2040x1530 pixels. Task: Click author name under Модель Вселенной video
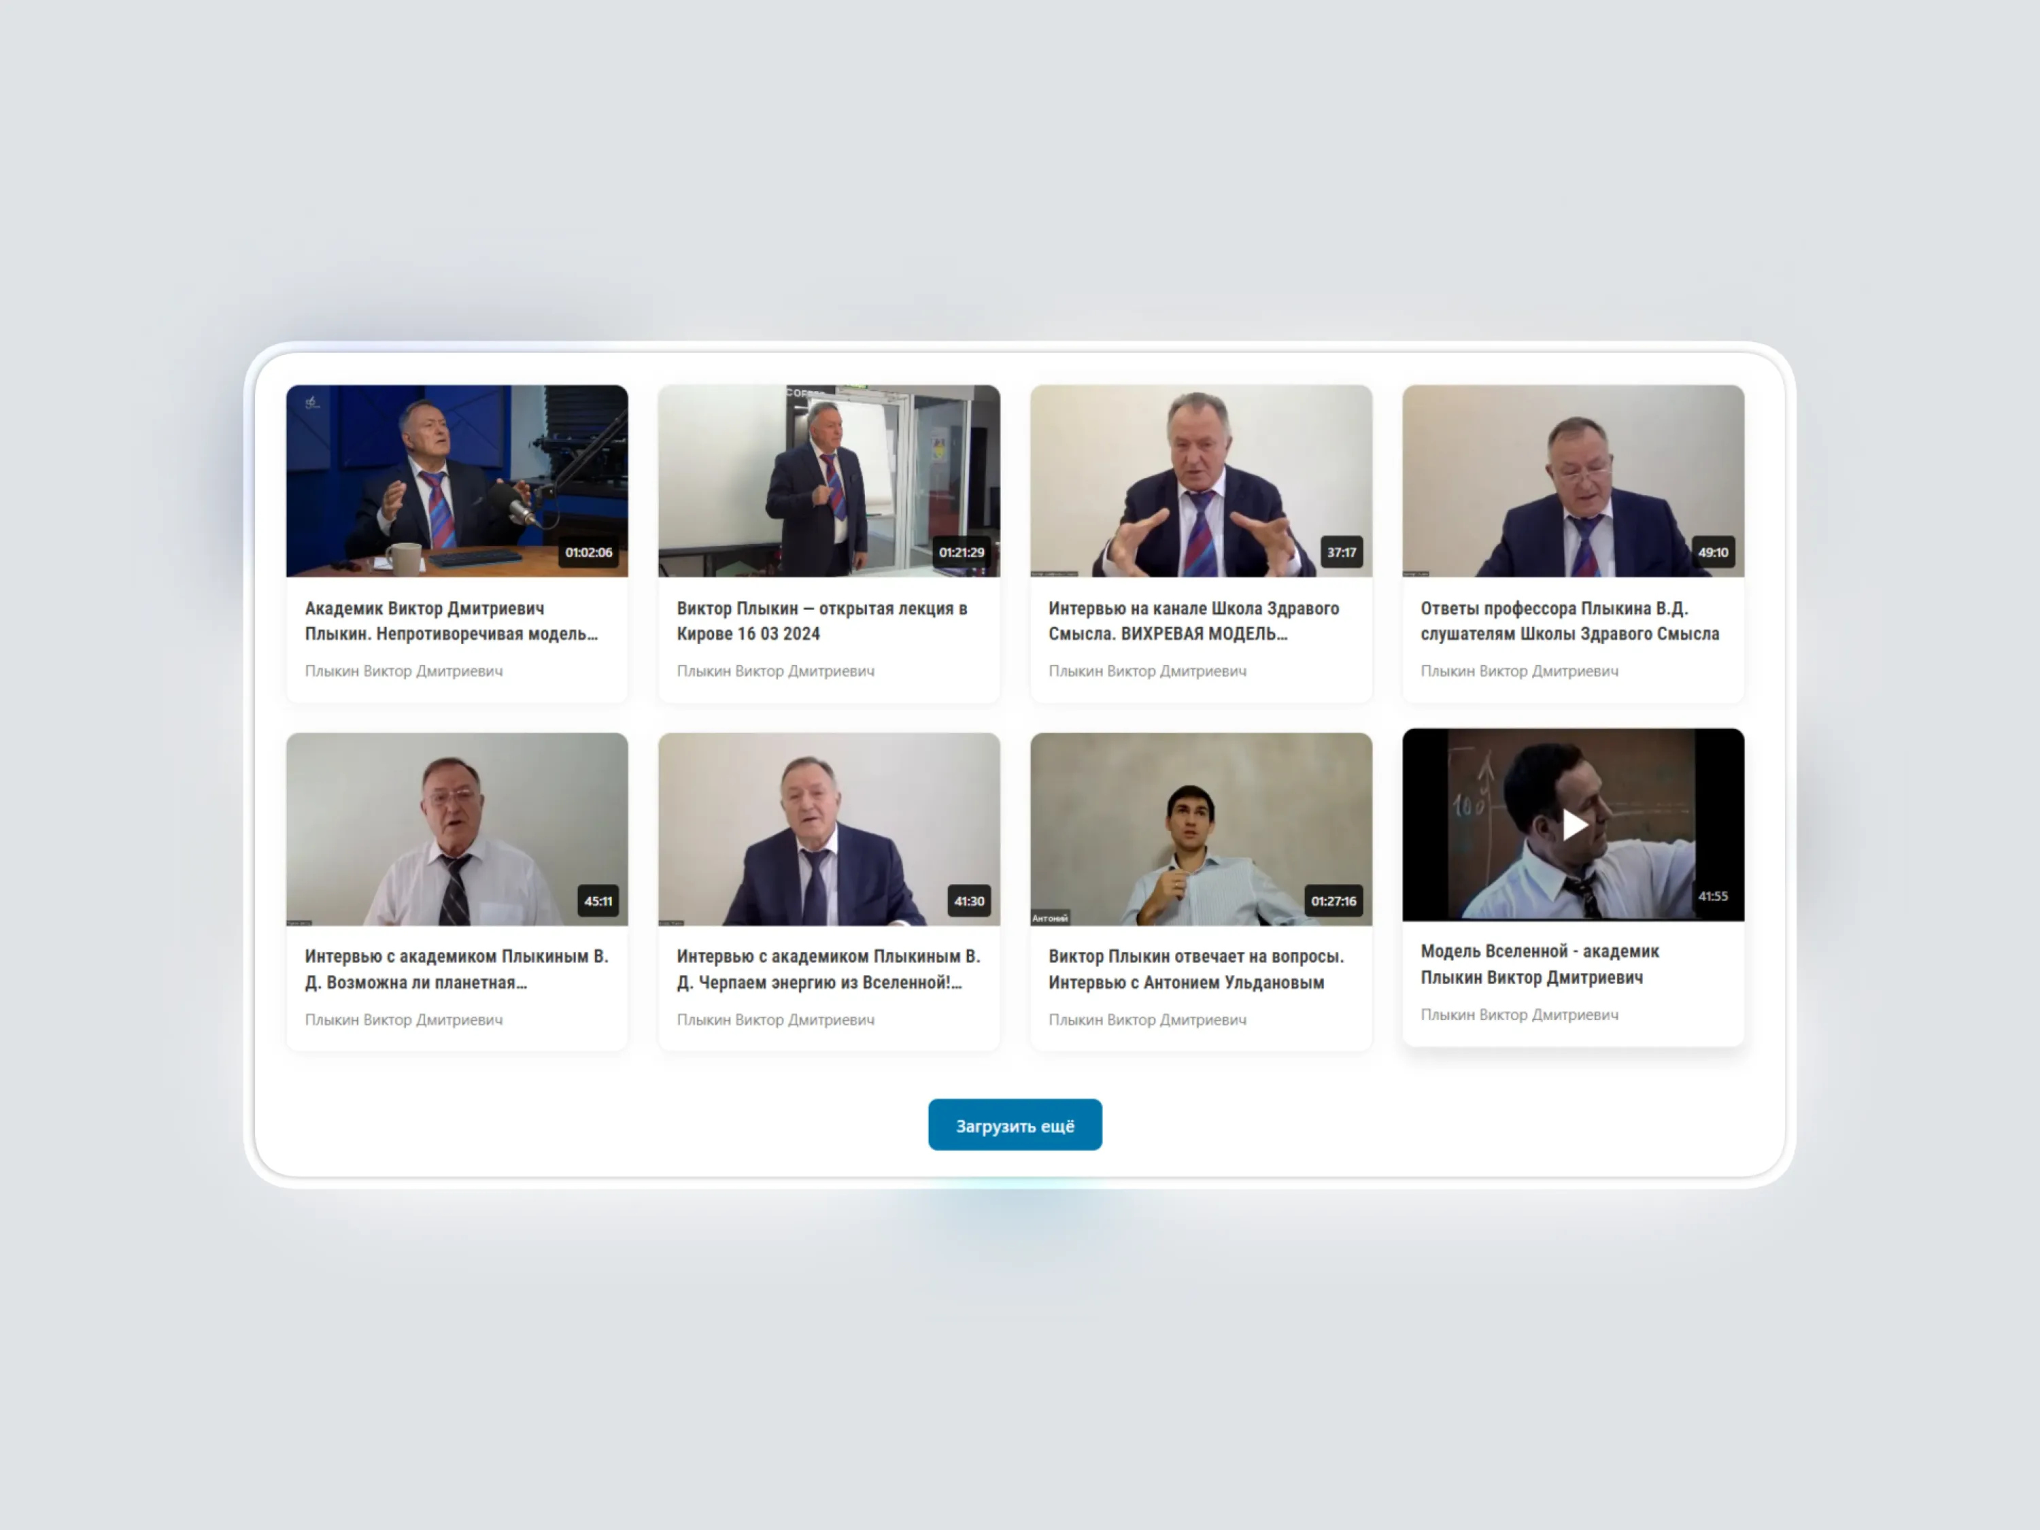[1519, 1015]
